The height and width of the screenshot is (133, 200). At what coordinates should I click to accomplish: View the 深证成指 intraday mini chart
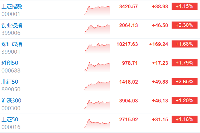point(97,48)
